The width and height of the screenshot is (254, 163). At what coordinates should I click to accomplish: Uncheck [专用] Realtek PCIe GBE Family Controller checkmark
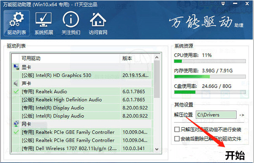(16, 132)
